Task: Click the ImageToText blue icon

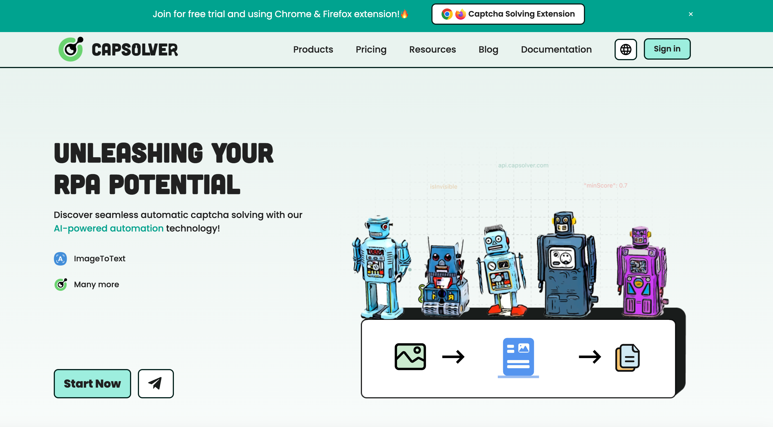Action: click(x=60, y=259)
